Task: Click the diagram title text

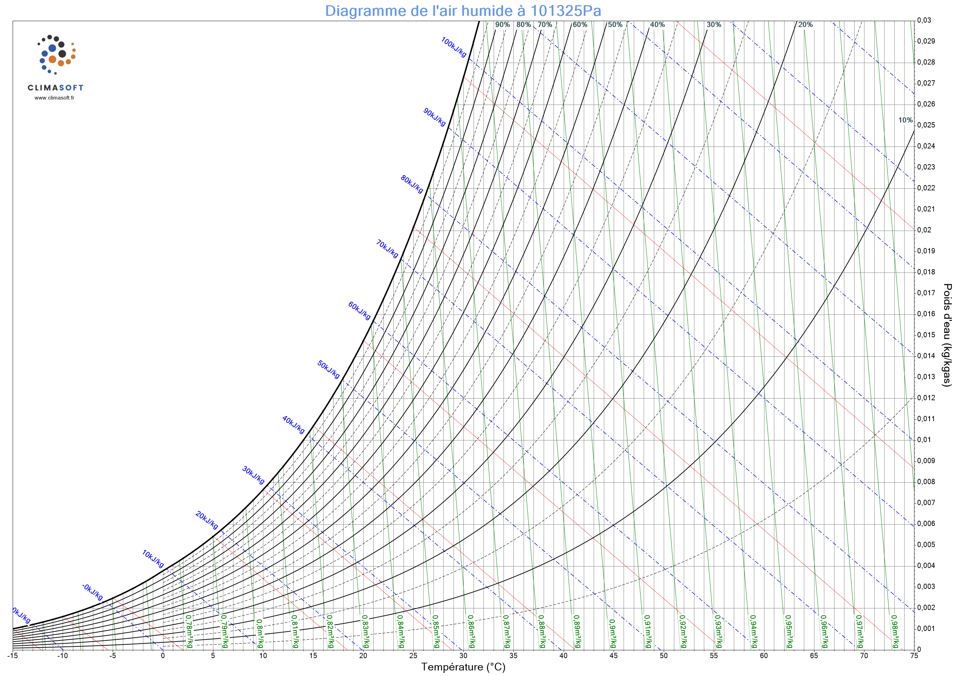Action: tap(463, 11)
